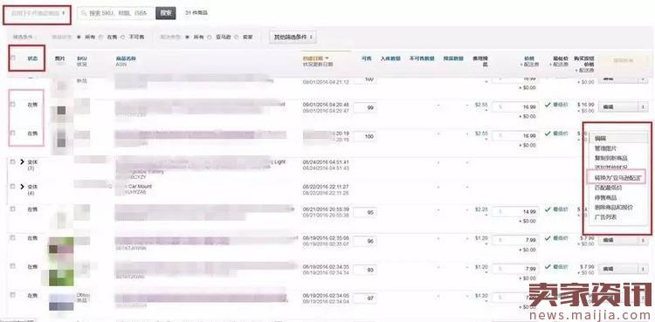Click 编辑 button in the quantity 93 row
Screen dimensions: 655x322
tap(618, 270)
